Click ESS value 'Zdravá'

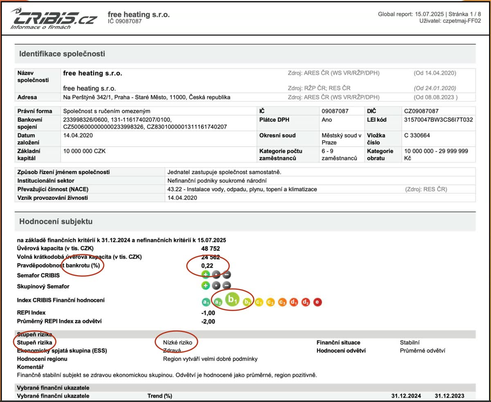(x=172, y=350)
